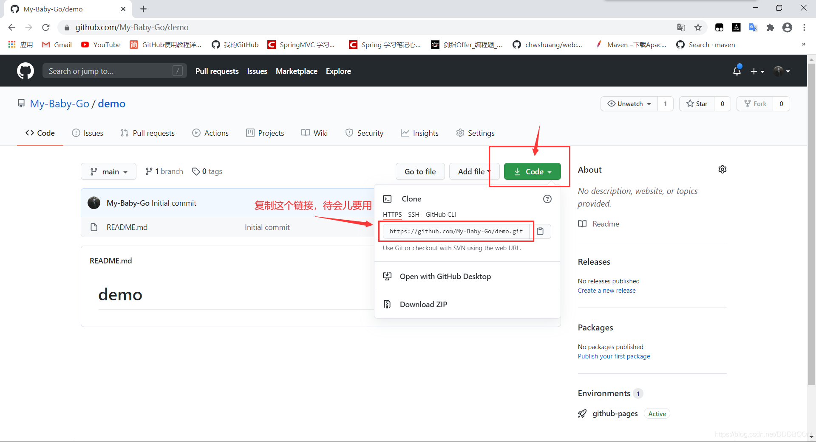Open the Projects tab
Viewport: 816px width, 442px height.
click(265, 133)
